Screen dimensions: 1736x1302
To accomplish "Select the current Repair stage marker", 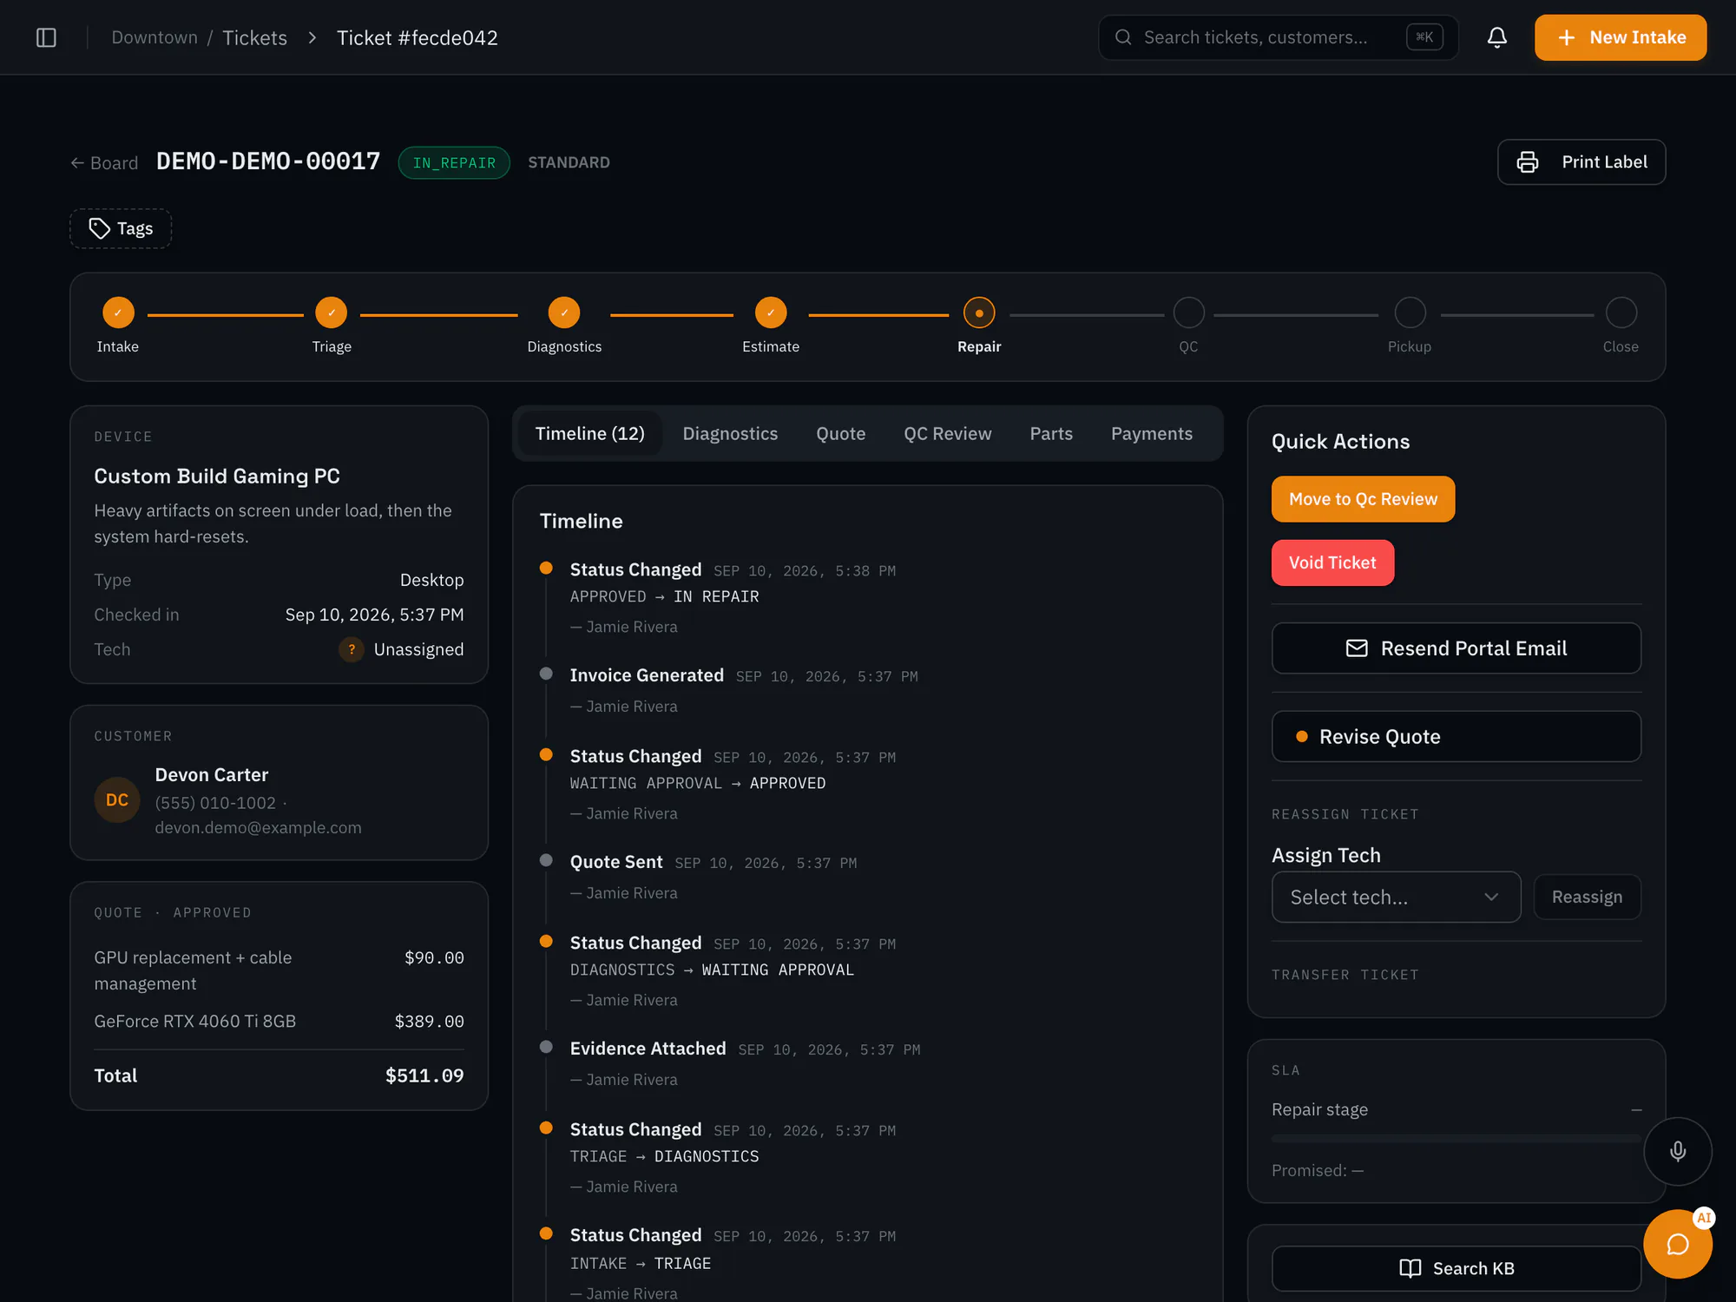I will point(979,312).
